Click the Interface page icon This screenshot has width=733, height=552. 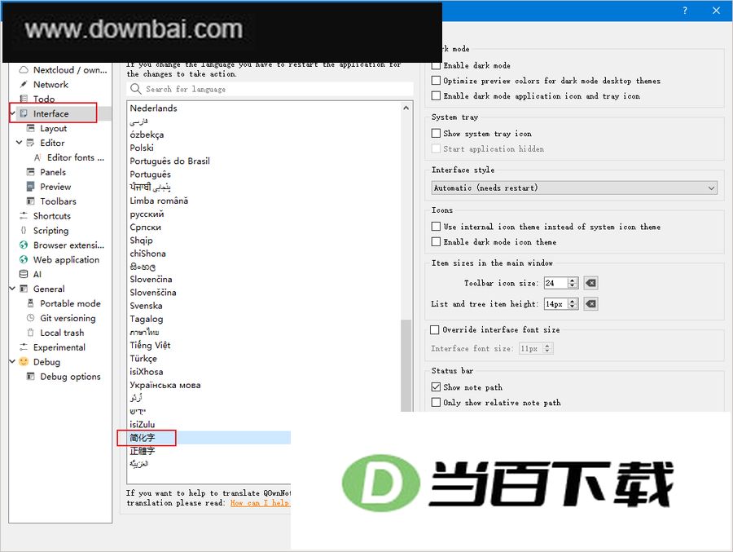coord(24,113)
